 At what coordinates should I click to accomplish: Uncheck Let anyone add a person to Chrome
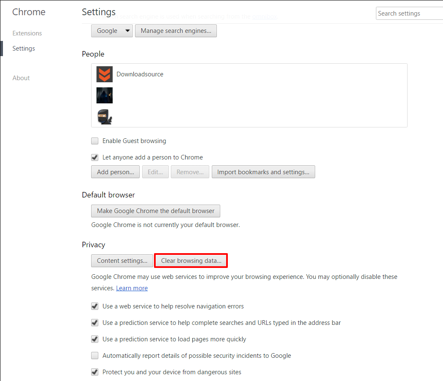pyautogui.click(x=95, y=157)
